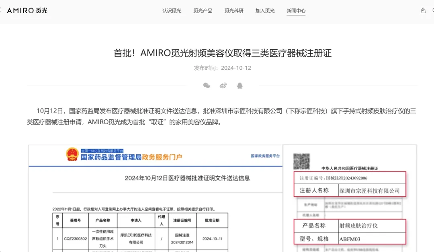The width and height of the screenshot is (434, 252).
Task: Share article via WeChat icon
Action: pyautogui.click(x=207, y=86)
